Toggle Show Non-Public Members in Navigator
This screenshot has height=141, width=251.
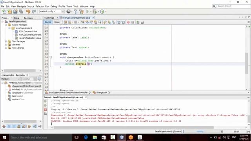pos(19,127)
